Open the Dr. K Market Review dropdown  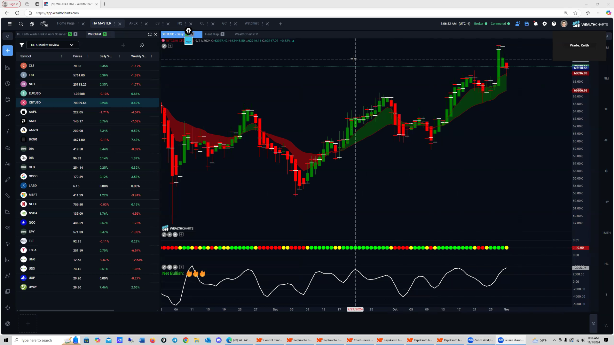click(52, 45)
